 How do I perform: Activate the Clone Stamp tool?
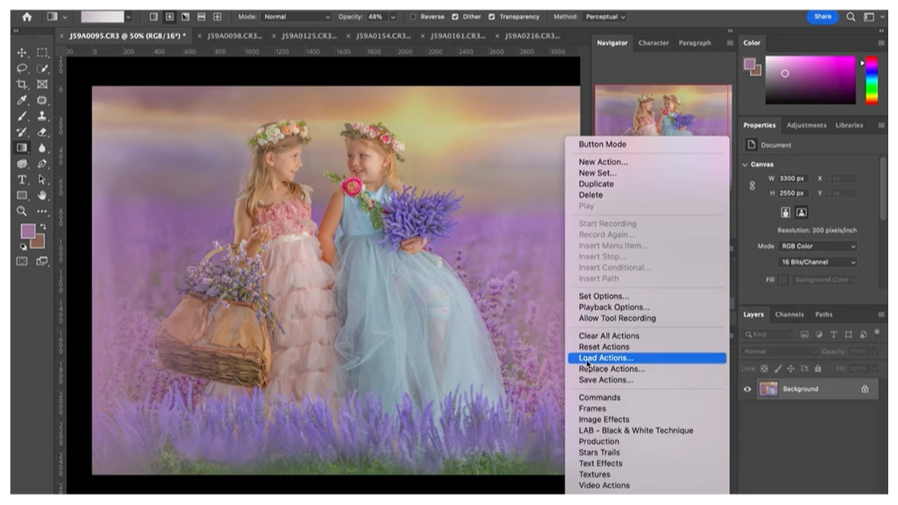43,116
